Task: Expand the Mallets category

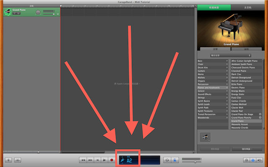Action: 213,78
